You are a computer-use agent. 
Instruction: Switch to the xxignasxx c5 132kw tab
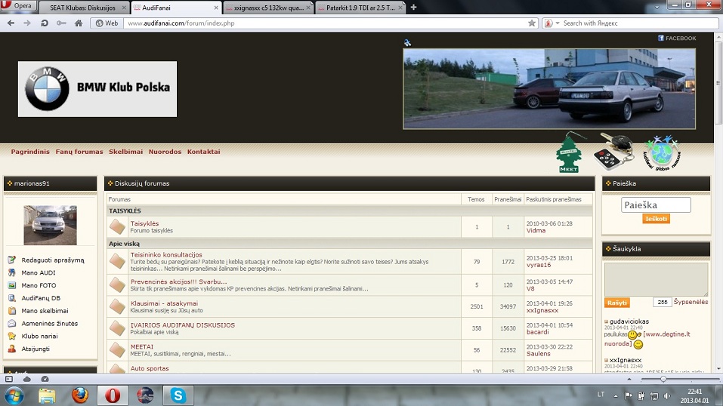point(268,8)
